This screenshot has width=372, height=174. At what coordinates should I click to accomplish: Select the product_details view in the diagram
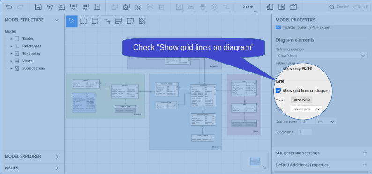click(84, 102)
